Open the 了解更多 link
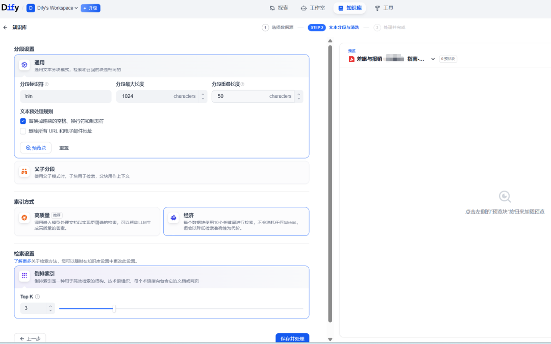The image size is (551, 344). pyautogui.click(x=22, y=261)
